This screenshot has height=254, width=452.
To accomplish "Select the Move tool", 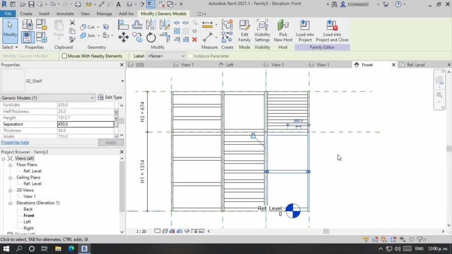I will [x=123, y=37].
